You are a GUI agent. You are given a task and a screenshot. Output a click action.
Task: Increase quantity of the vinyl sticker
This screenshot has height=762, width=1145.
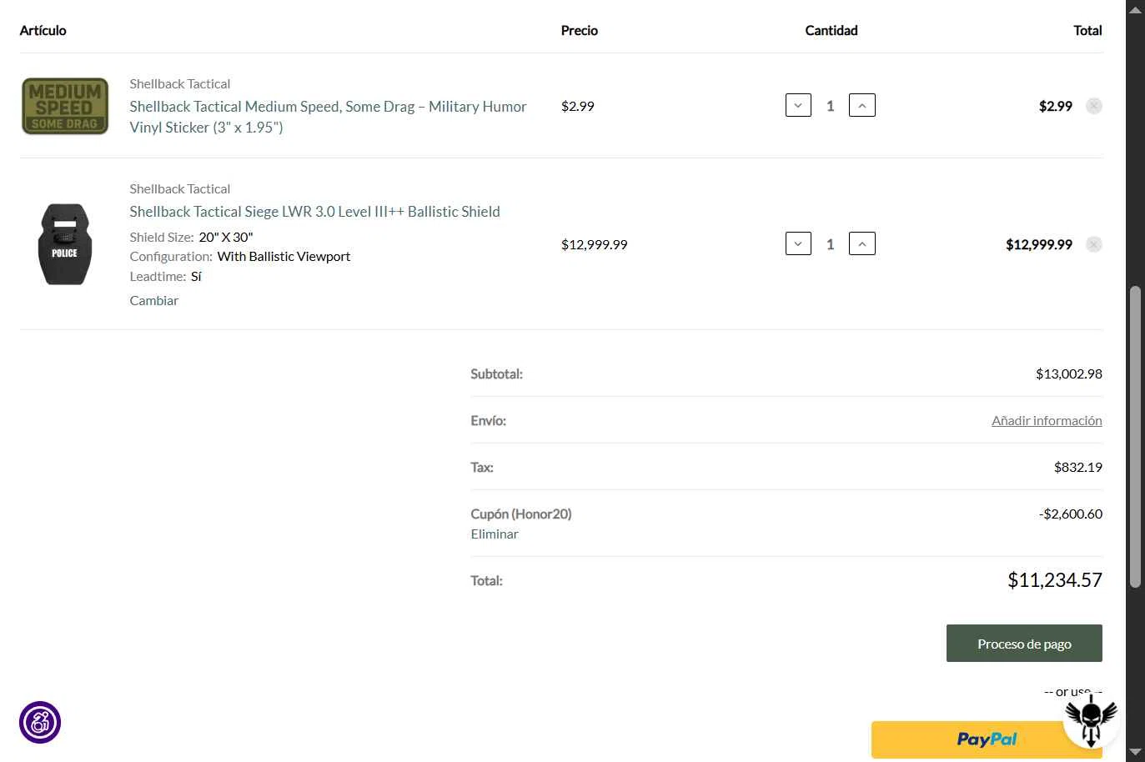pyautogui.click(x=861, y=106)
